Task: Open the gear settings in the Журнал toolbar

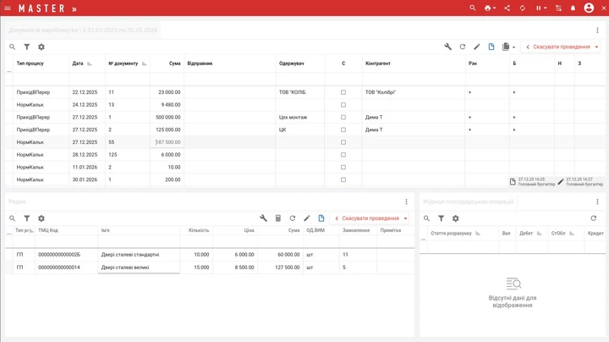Action: [456, 218]
